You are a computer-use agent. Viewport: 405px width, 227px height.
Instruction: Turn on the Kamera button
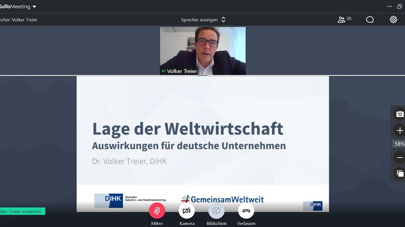click(186, 211)
